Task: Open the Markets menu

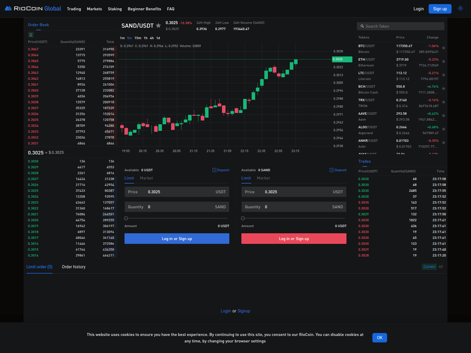Action: pos(94,9)
